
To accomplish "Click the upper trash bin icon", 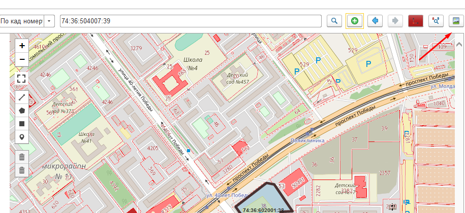I will tap(22, 157).
